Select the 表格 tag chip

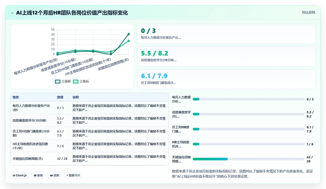38,175
